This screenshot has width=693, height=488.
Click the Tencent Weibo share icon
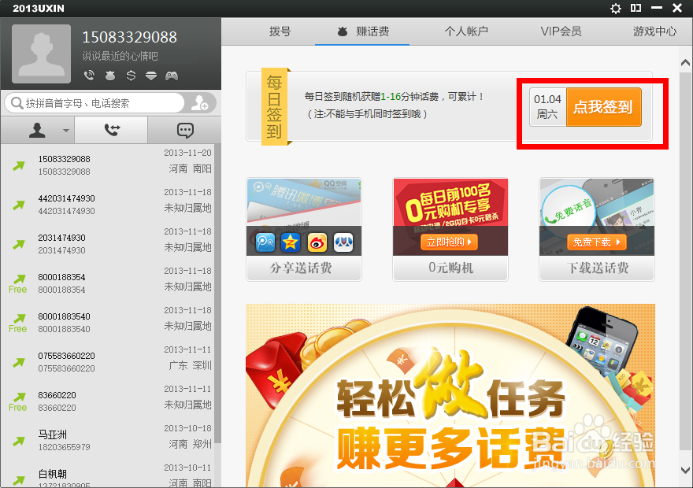click(x=265, y=242)
